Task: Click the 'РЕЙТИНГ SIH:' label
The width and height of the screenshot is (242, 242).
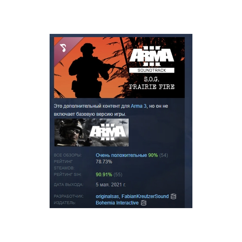Action: [x=68, y=174]
